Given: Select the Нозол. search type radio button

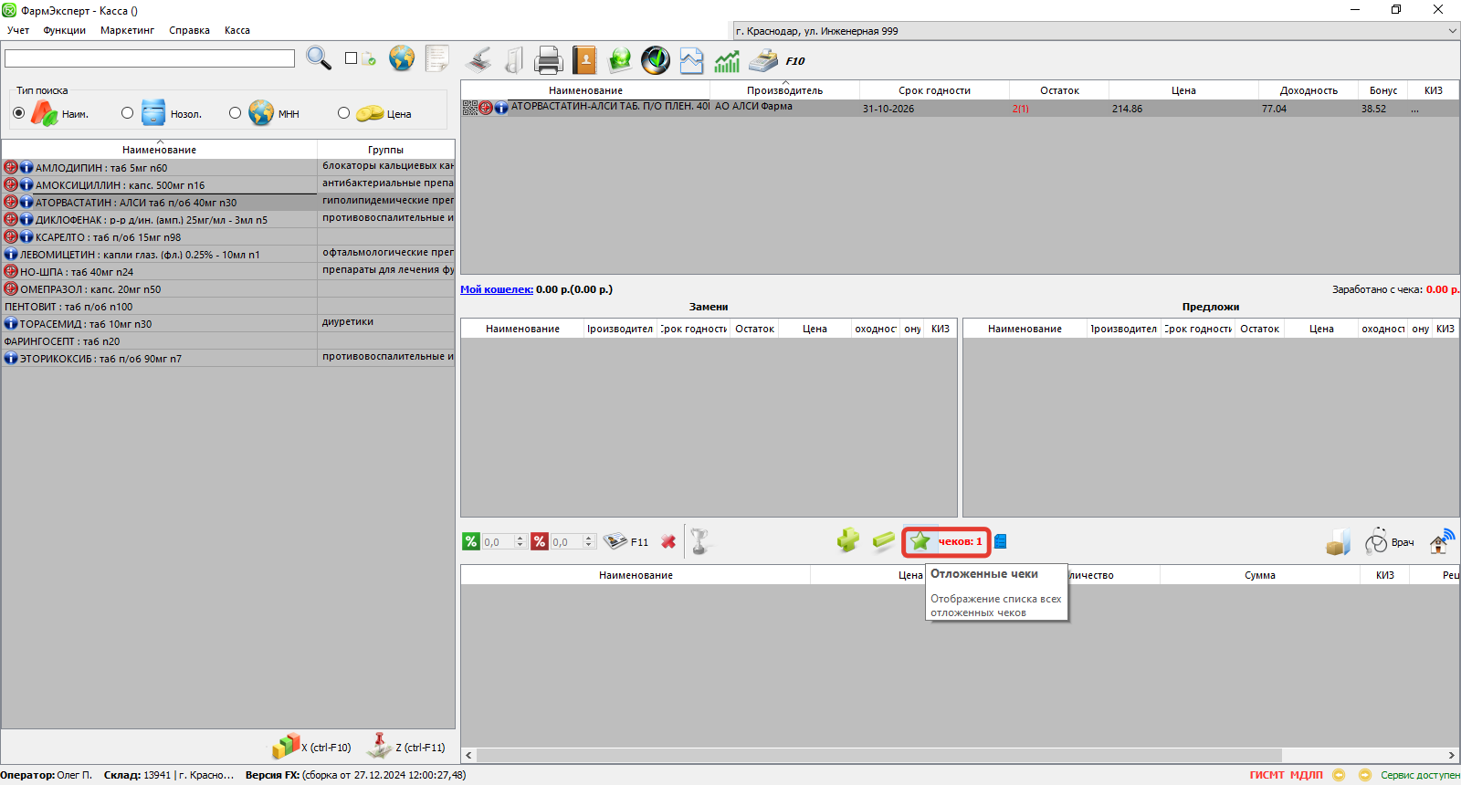Looking at the screenshot, I should click(x=127, y=113).
